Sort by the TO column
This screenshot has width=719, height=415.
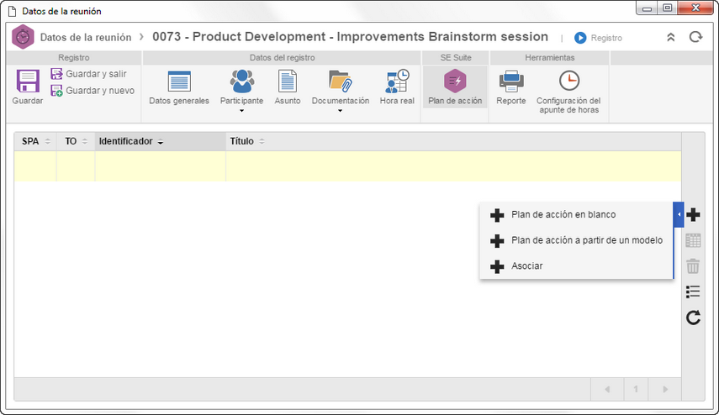(76, 141)
